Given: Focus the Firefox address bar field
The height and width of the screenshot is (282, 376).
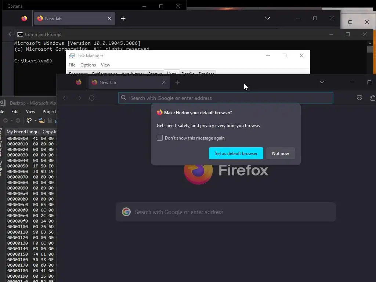Looking at the screenshot, I should tap(225, 98).
